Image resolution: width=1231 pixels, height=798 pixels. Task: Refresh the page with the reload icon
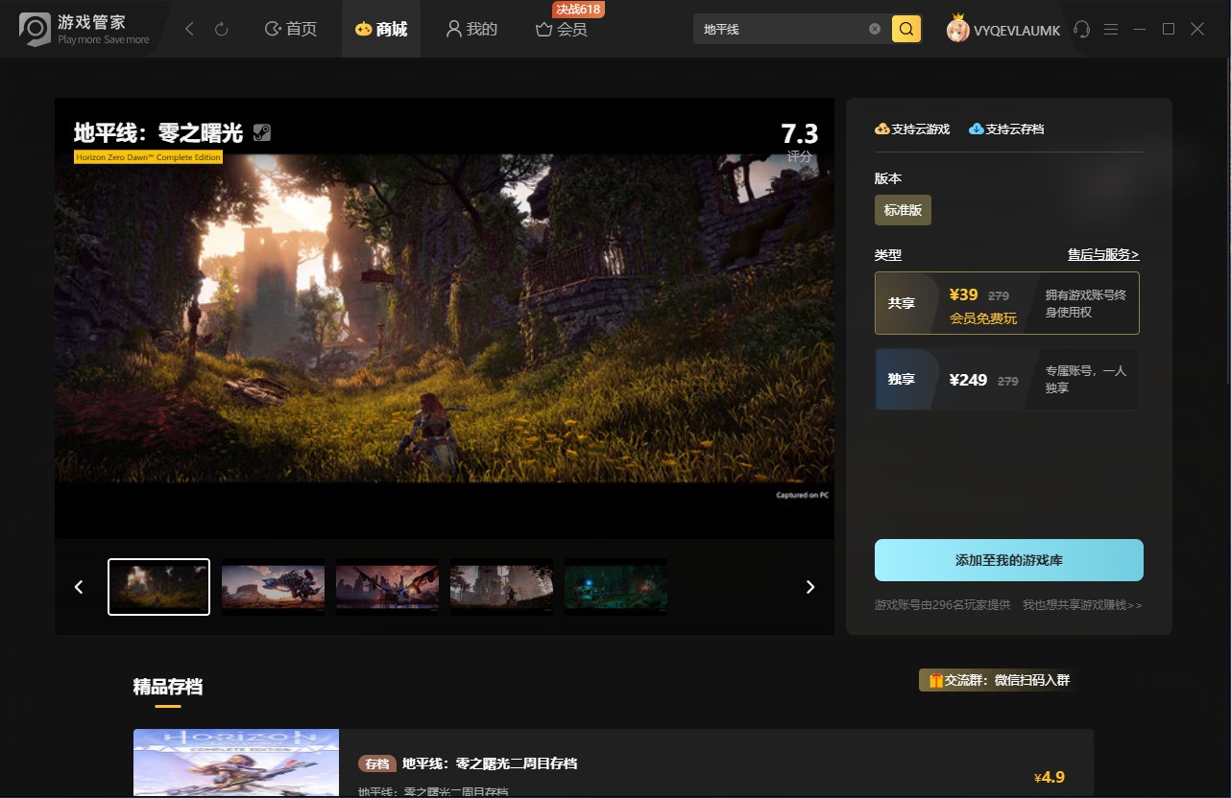tap(222, 30)
